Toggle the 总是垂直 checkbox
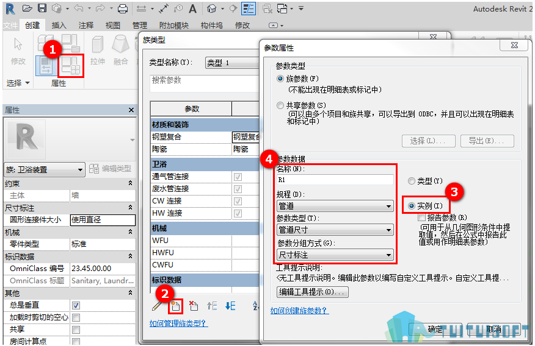 pos(76,305)
